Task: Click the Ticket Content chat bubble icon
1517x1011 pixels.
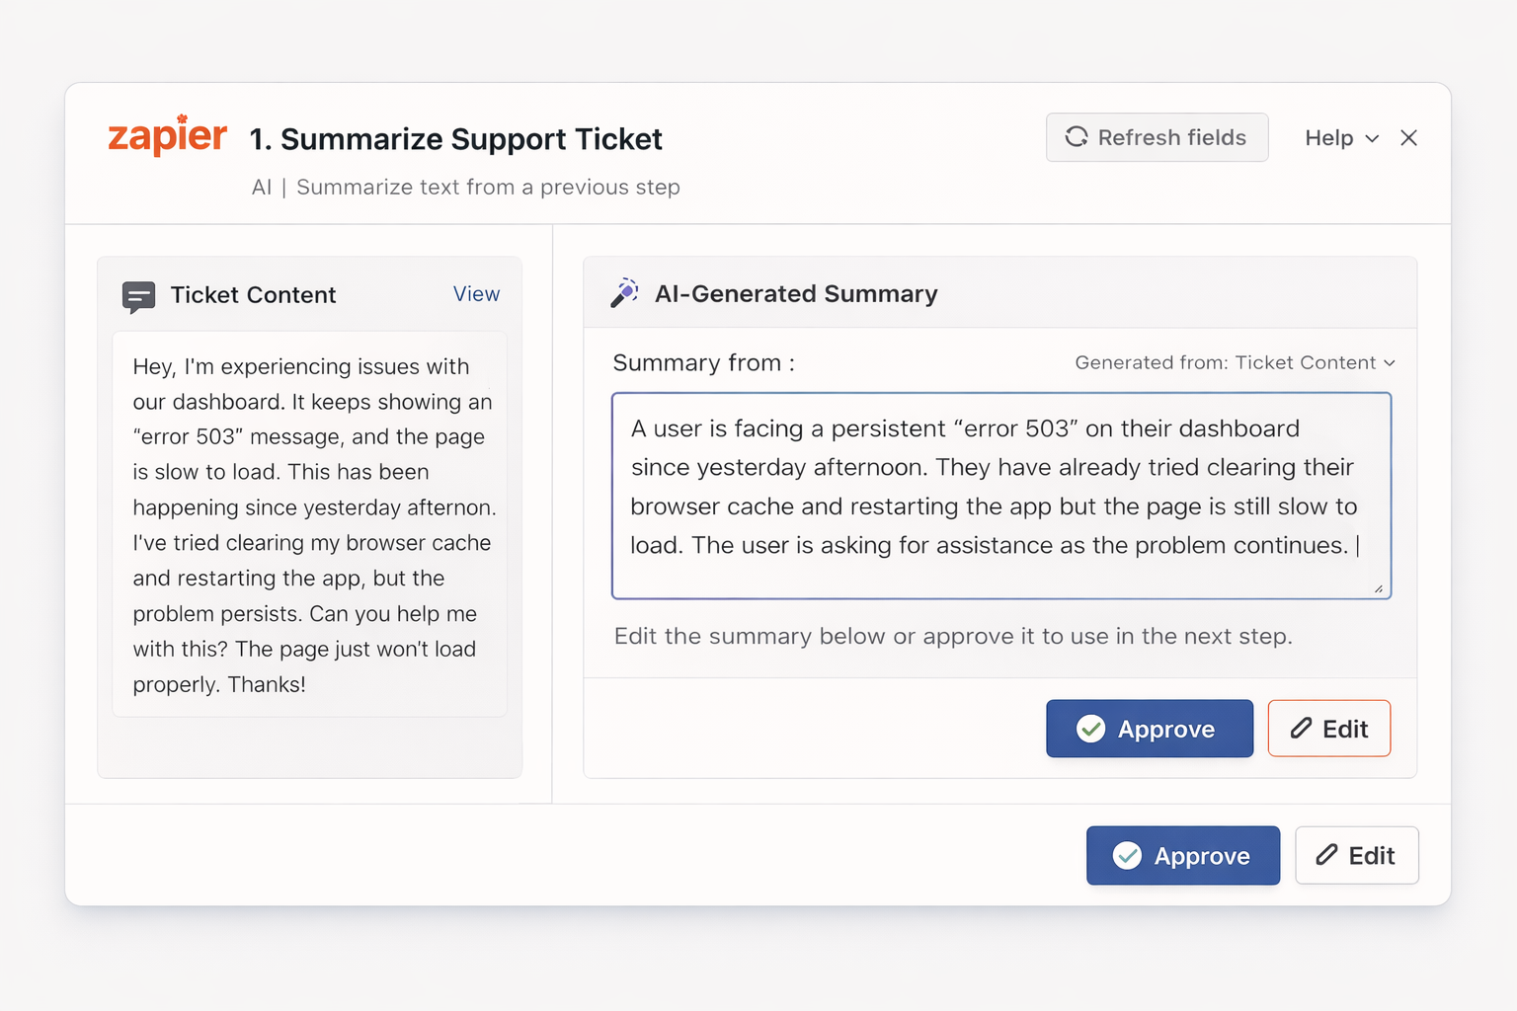Action: coord(138,296)
